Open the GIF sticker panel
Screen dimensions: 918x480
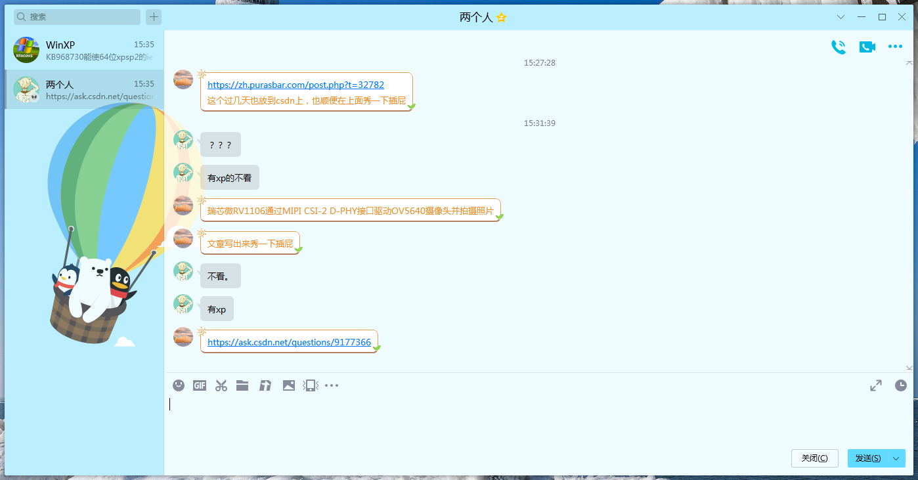(x=200, y=385)
